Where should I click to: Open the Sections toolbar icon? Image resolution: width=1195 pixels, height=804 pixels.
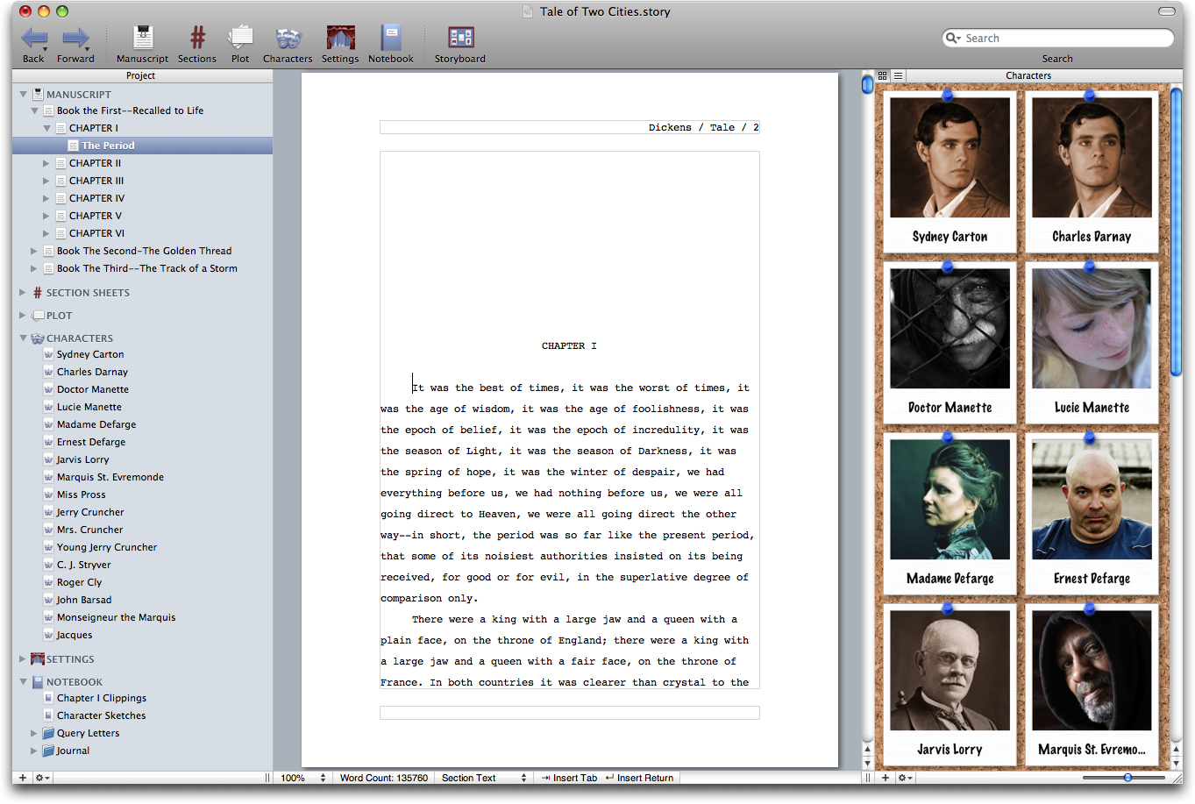point(197,39)
